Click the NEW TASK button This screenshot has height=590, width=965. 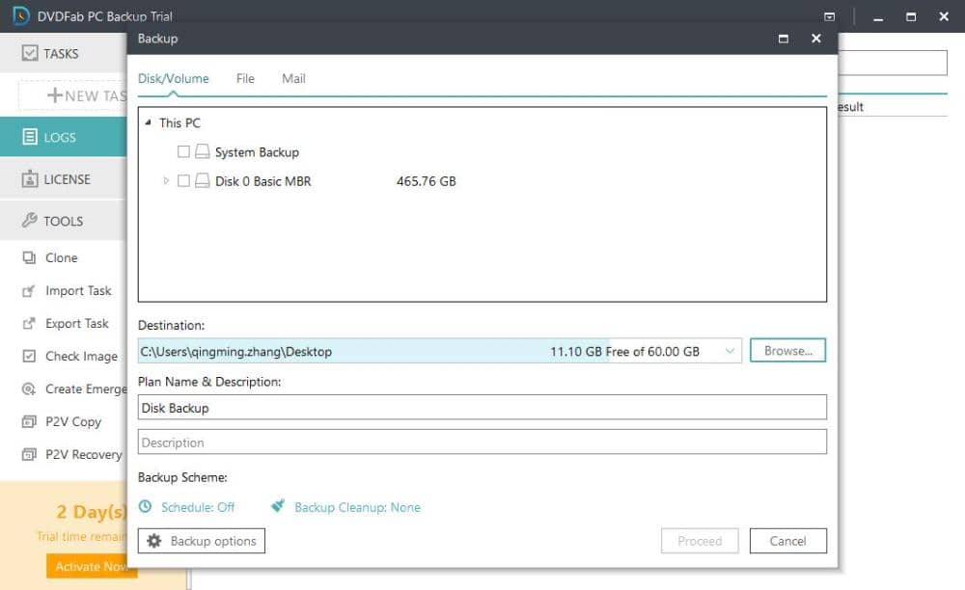73,95
